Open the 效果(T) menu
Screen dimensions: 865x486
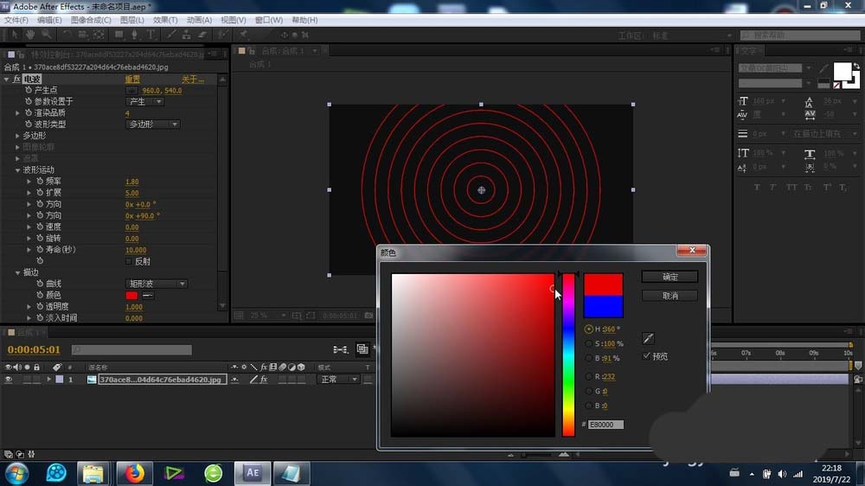164,20
